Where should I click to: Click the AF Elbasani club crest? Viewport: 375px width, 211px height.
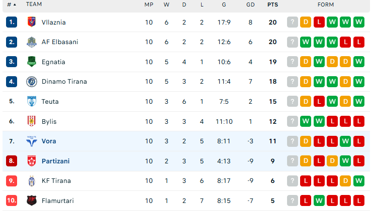pyautogui.click(x=32, y=42)
